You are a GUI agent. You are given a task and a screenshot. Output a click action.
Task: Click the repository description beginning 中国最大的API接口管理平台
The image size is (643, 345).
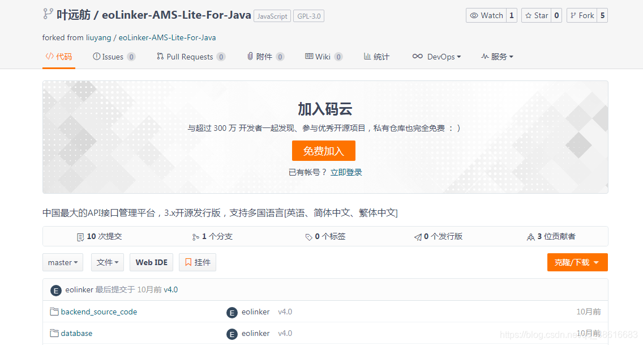(220, 213)
